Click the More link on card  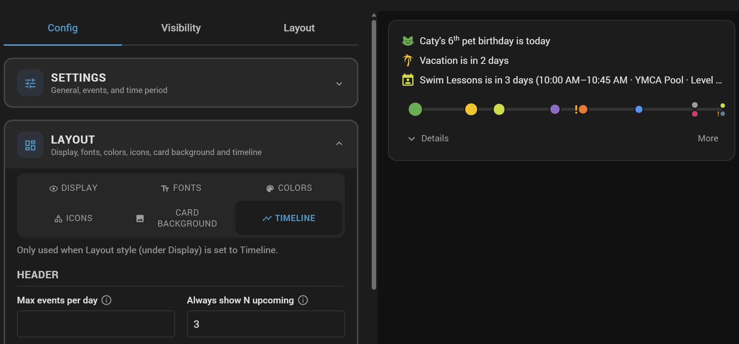708,138
